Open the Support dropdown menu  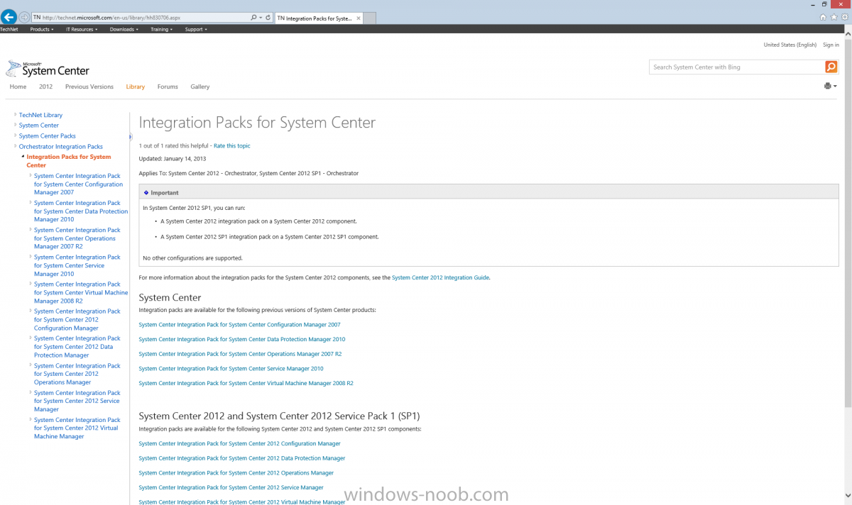(x=196, y=29)
